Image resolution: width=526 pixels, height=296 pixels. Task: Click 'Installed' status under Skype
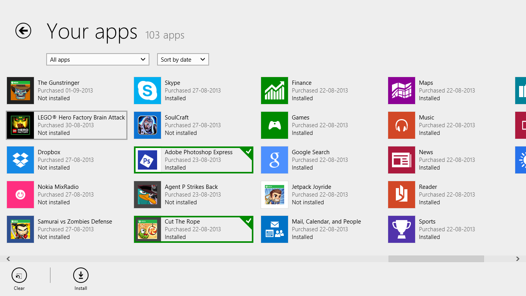175,98
